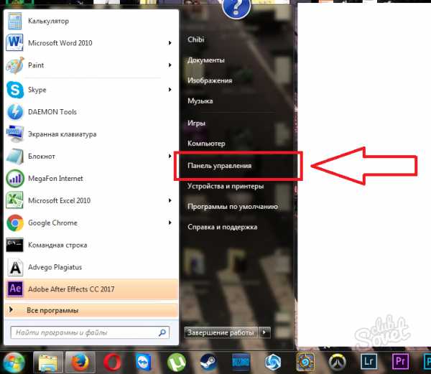Start Skype from its icon
This screenshot has width=431, height=374.
(15, 90)
